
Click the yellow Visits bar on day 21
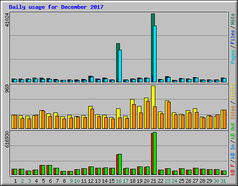(x=153, y=96)
